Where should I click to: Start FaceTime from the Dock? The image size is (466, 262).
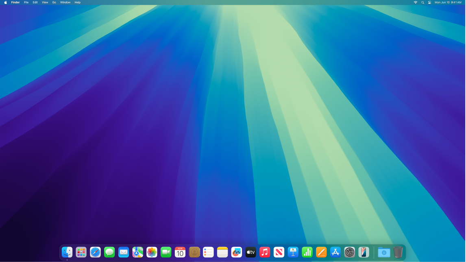[166, 252]
